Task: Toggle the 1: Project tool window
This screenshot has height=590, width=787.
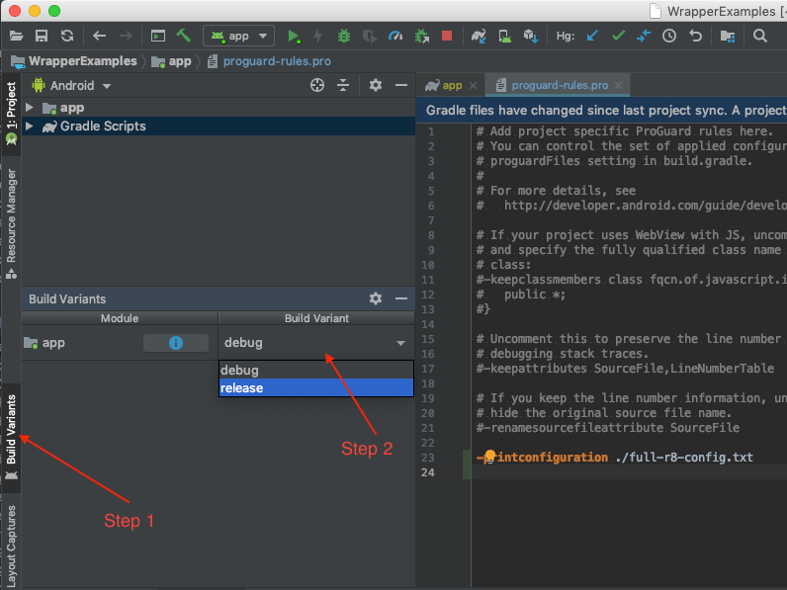Action: pos(11,113)
